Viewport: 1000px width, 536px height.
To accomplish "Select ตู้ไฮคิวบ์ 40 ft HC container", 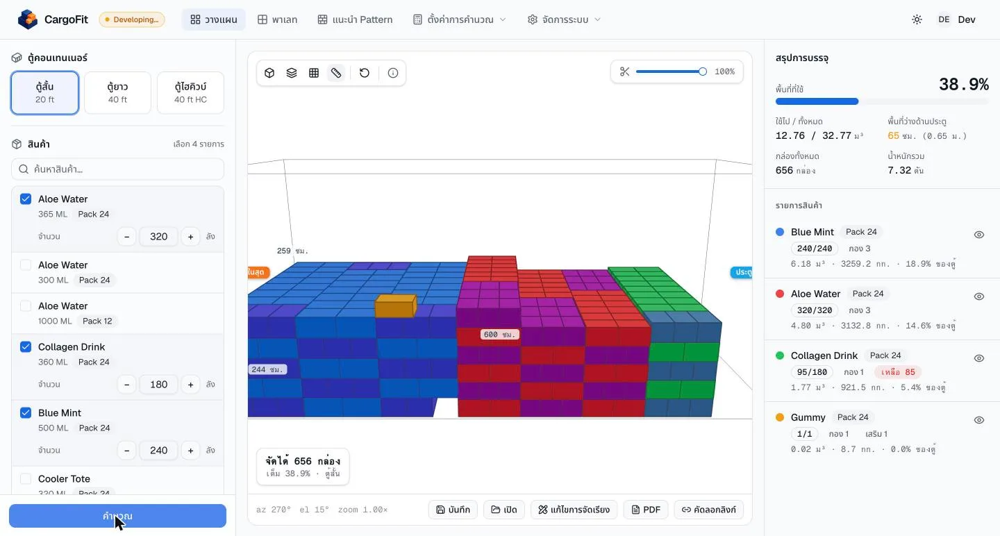I will point(190,93).
